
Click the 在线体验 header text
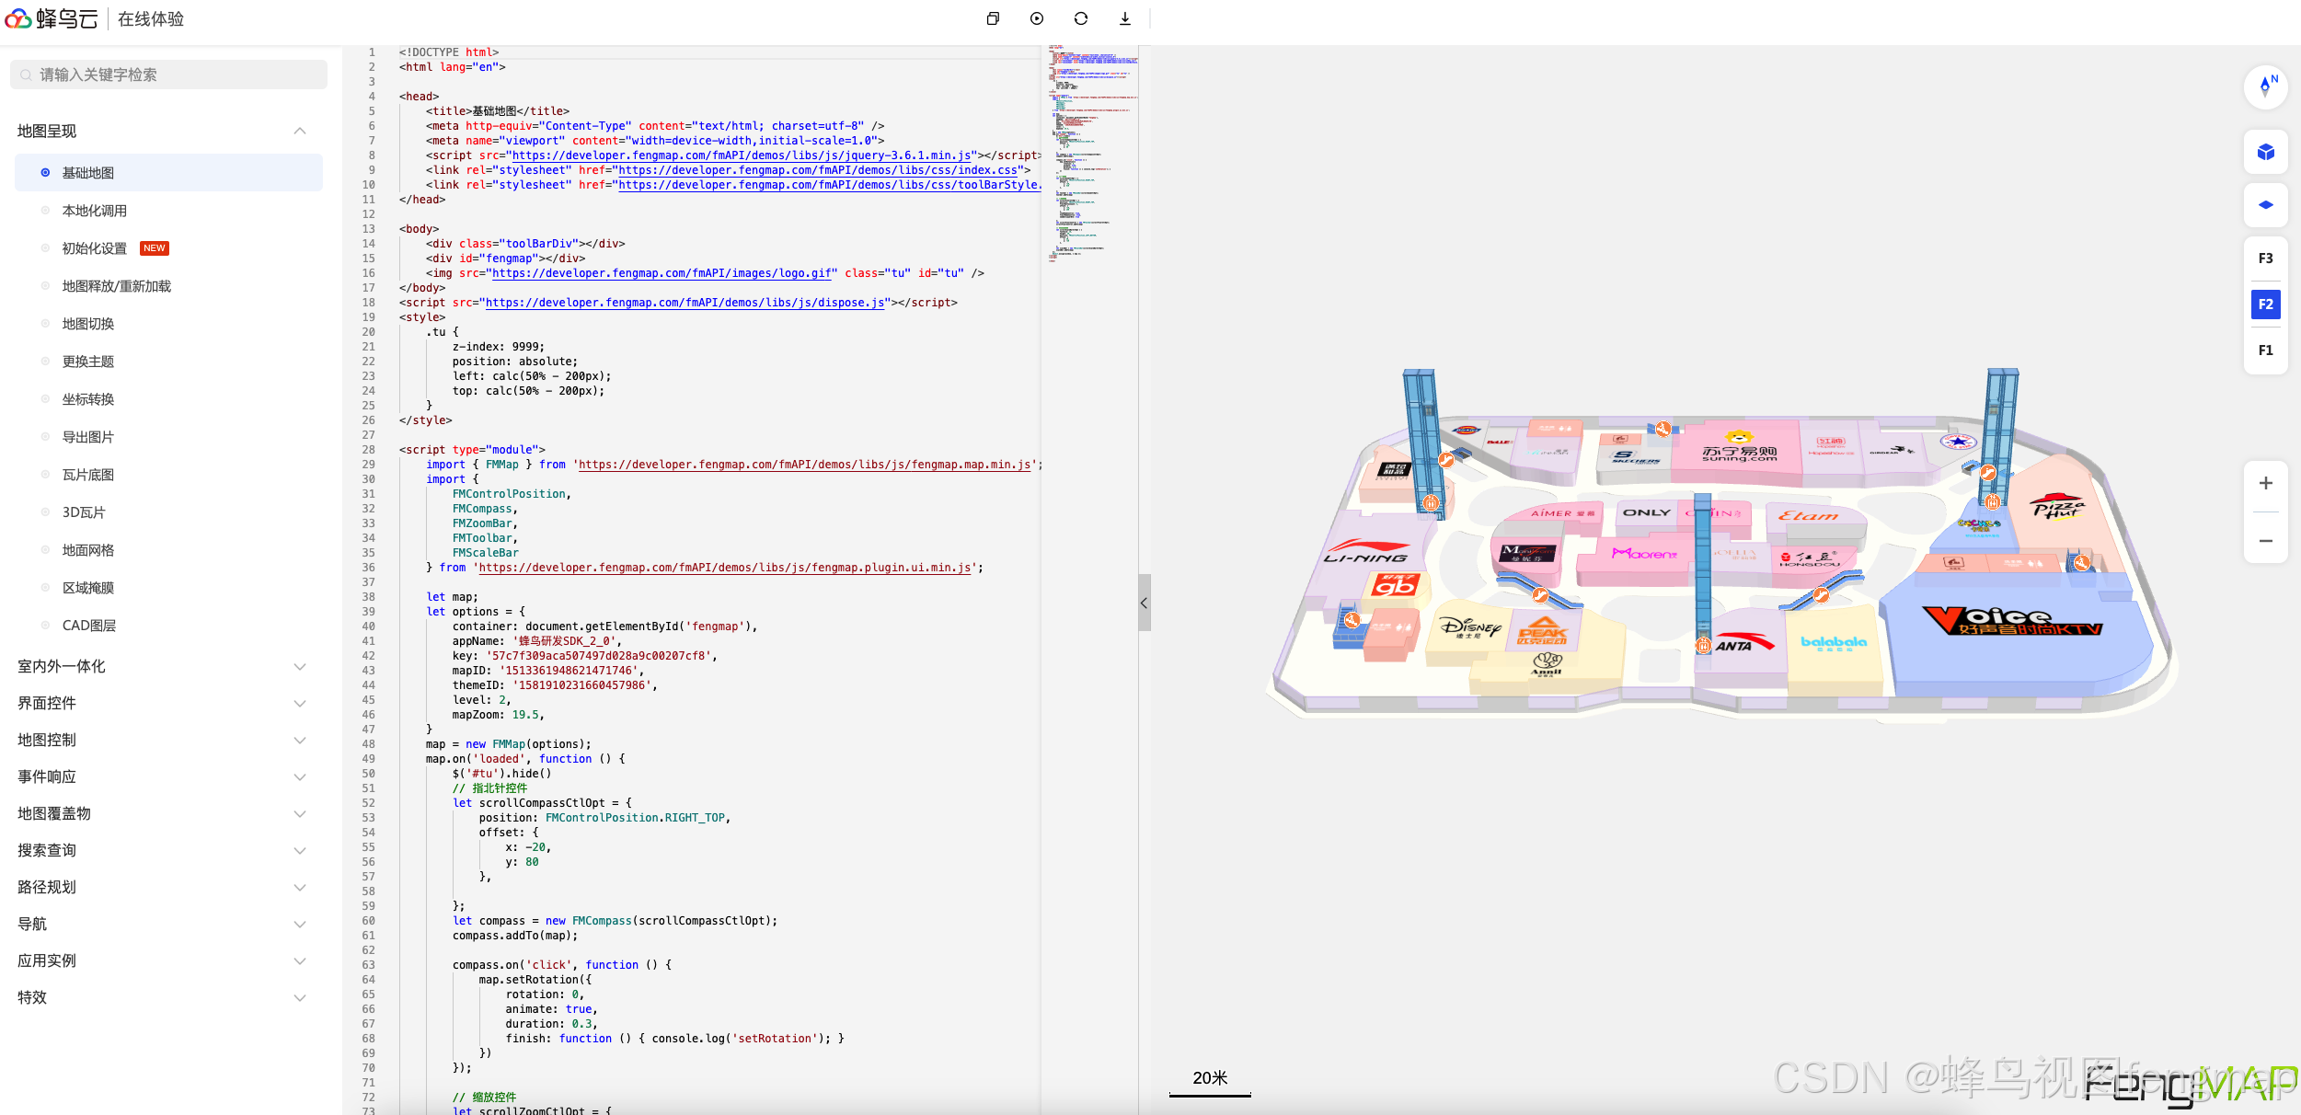pos(151,19)
